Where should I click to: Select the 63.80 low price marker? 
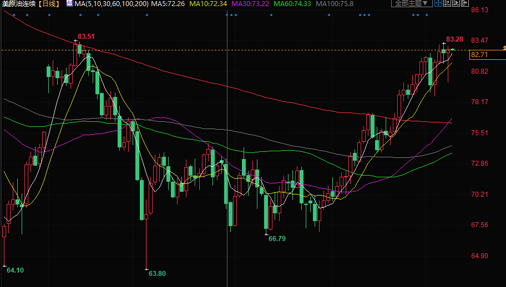pyautogui.click(x=158, y=273)
